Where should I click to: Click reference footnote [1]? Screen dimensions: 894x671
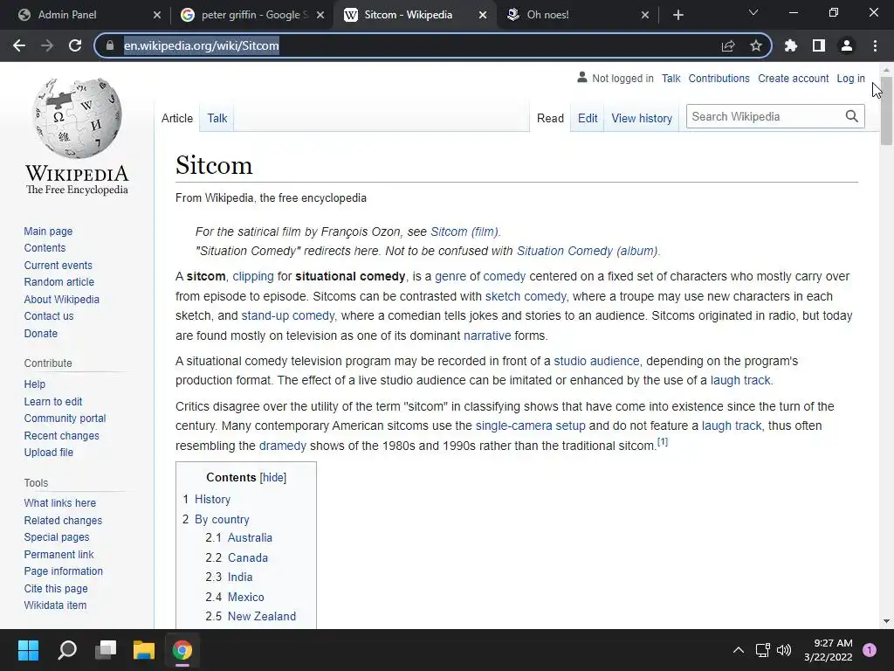point(662,441)
